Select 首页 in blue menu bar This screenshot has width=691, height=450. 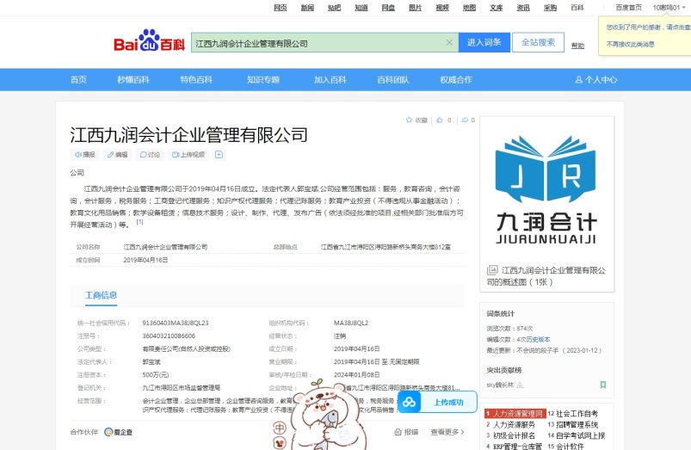pos(78,80)
